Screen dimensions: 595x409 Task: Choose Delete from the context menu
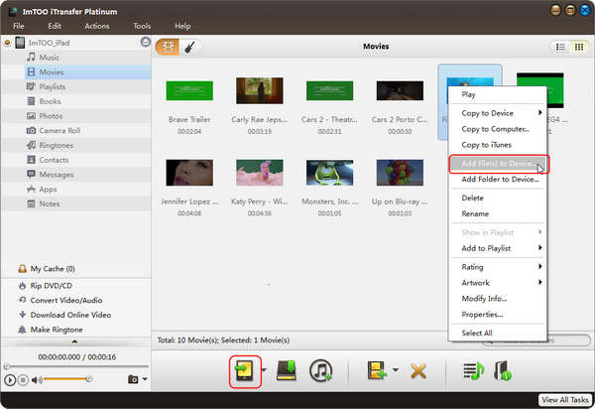click(497, 198)
